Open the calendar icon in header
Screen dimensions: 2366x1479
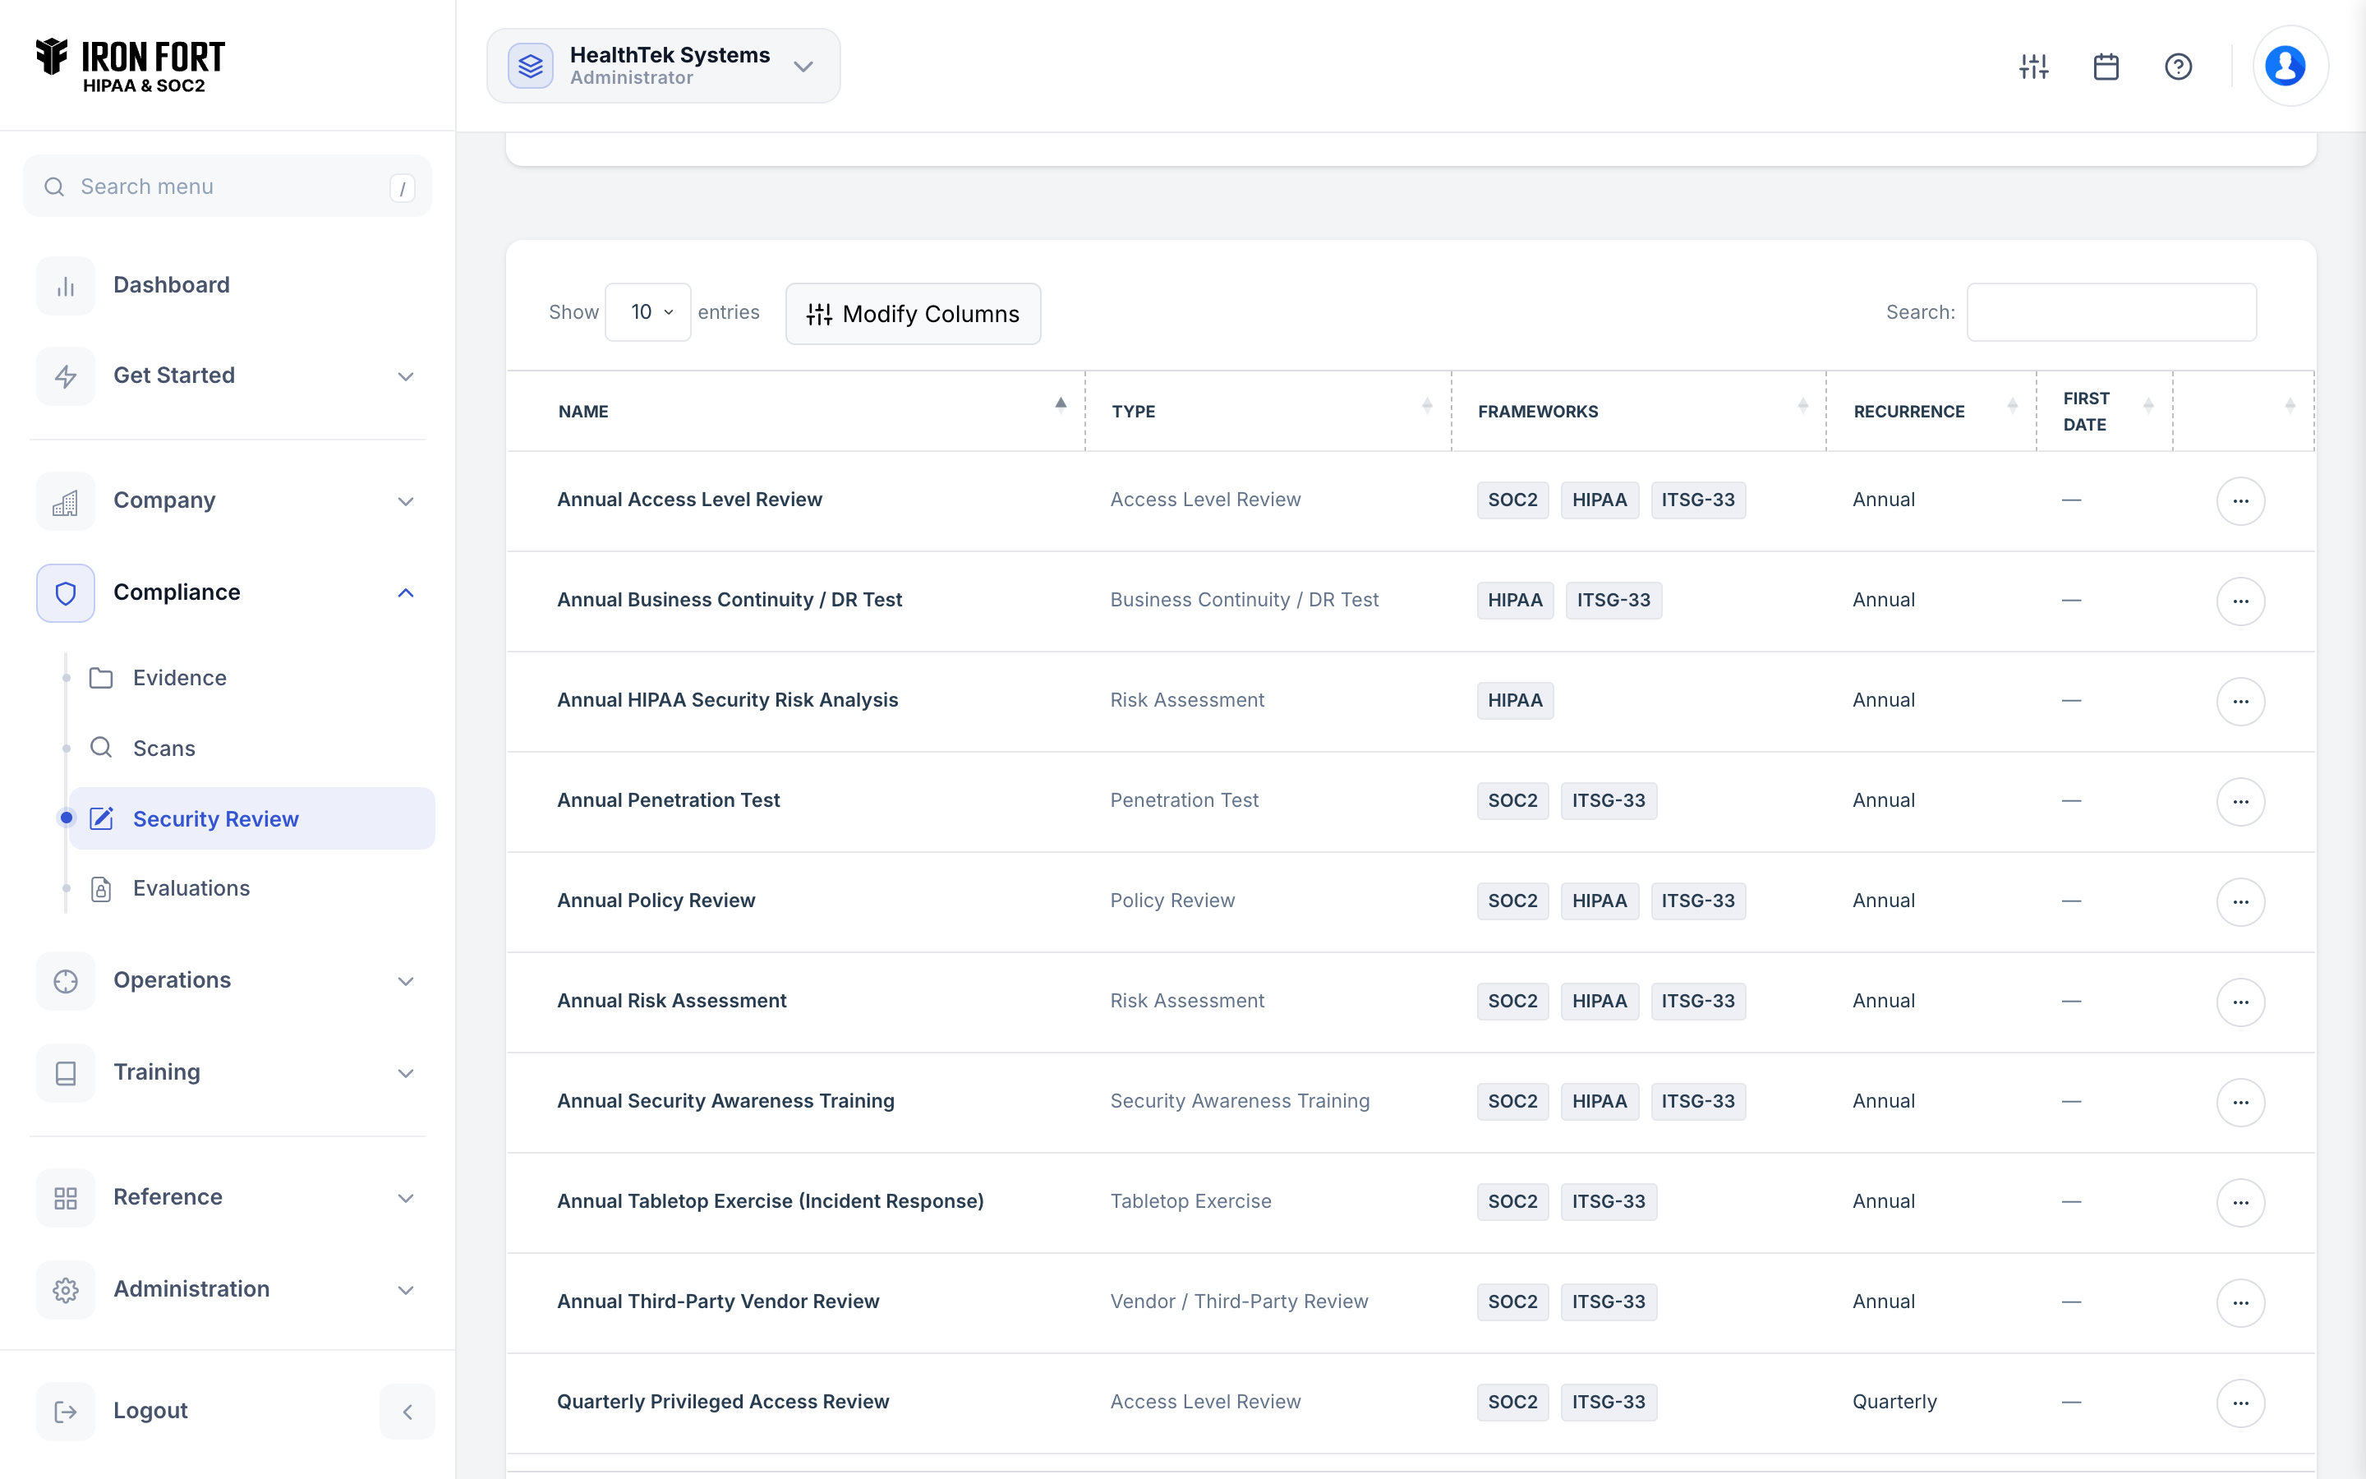(x=2106, y=67)
